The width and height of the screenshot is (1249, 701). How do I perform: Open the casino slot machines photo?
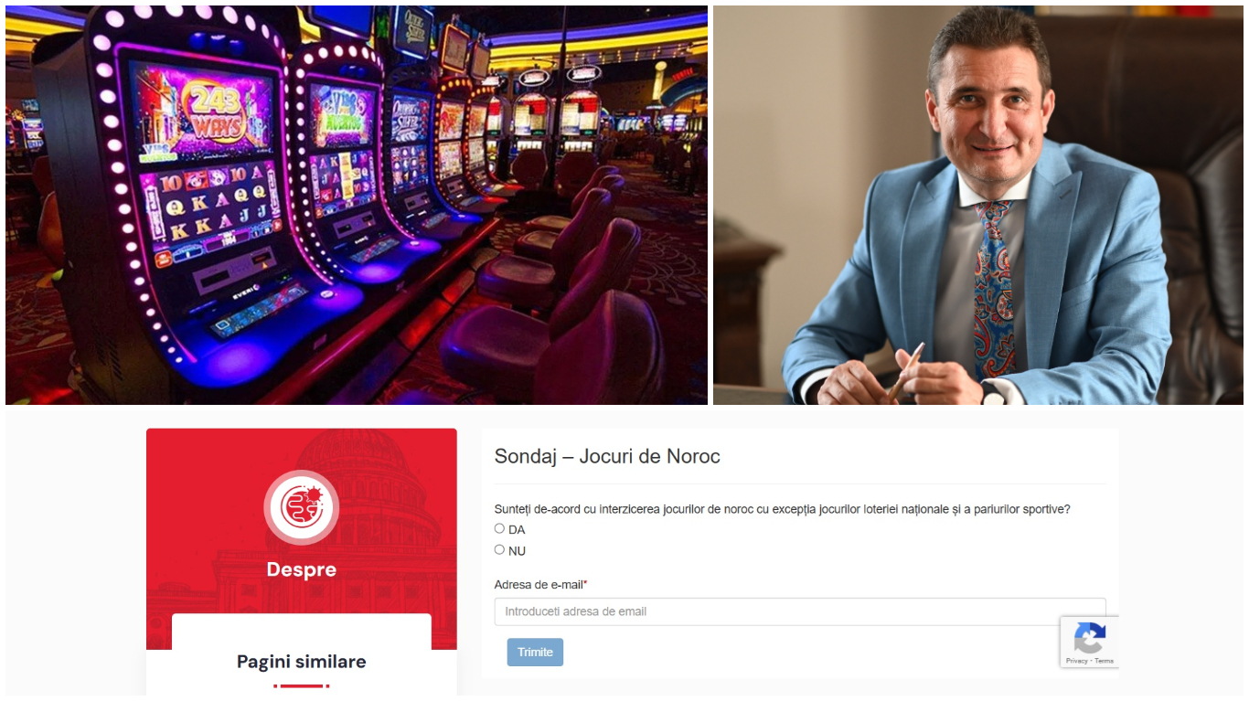357,205
